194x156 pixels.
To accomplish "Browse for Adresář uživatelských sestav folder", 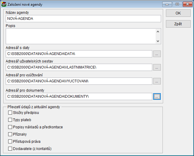I will point(157,67).
